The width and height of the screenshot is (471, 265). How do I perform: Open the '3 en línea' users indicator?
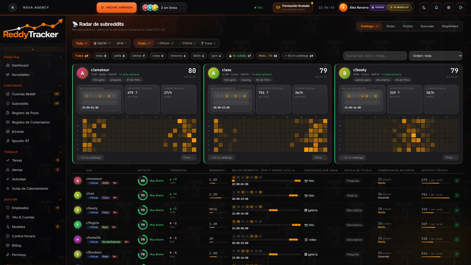coord(164,8)
